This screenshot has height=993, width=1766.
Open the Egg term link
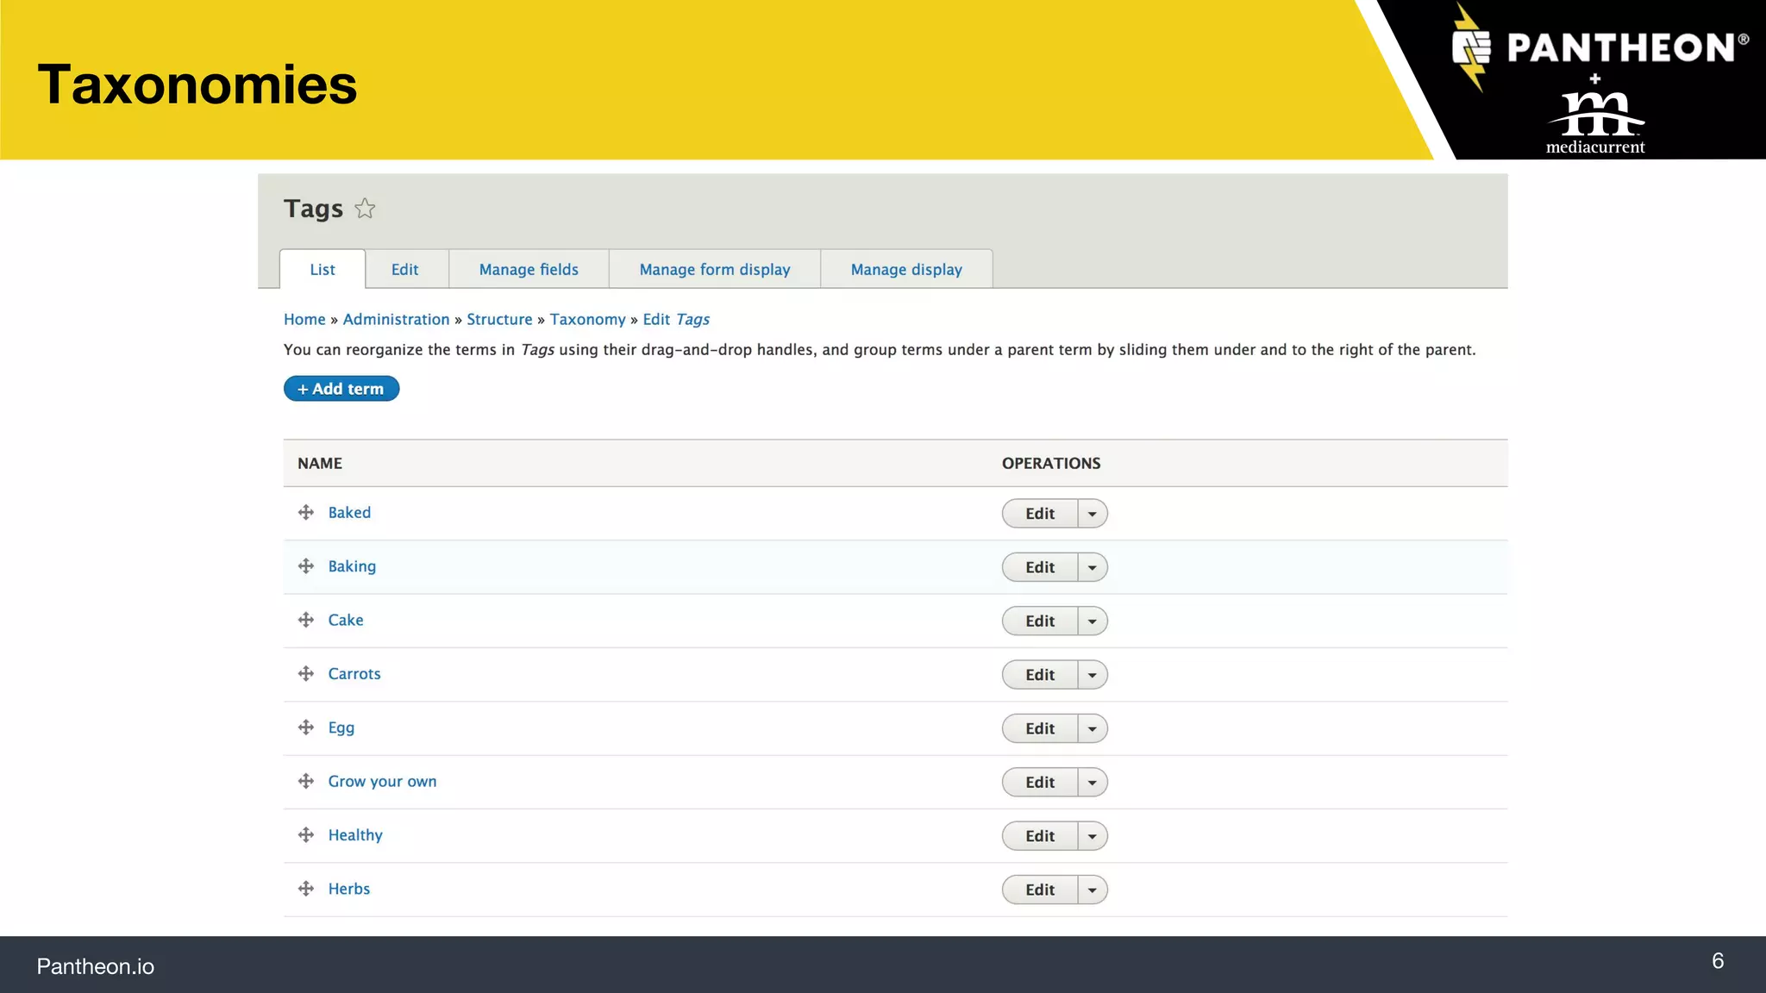tap(341, 728)
